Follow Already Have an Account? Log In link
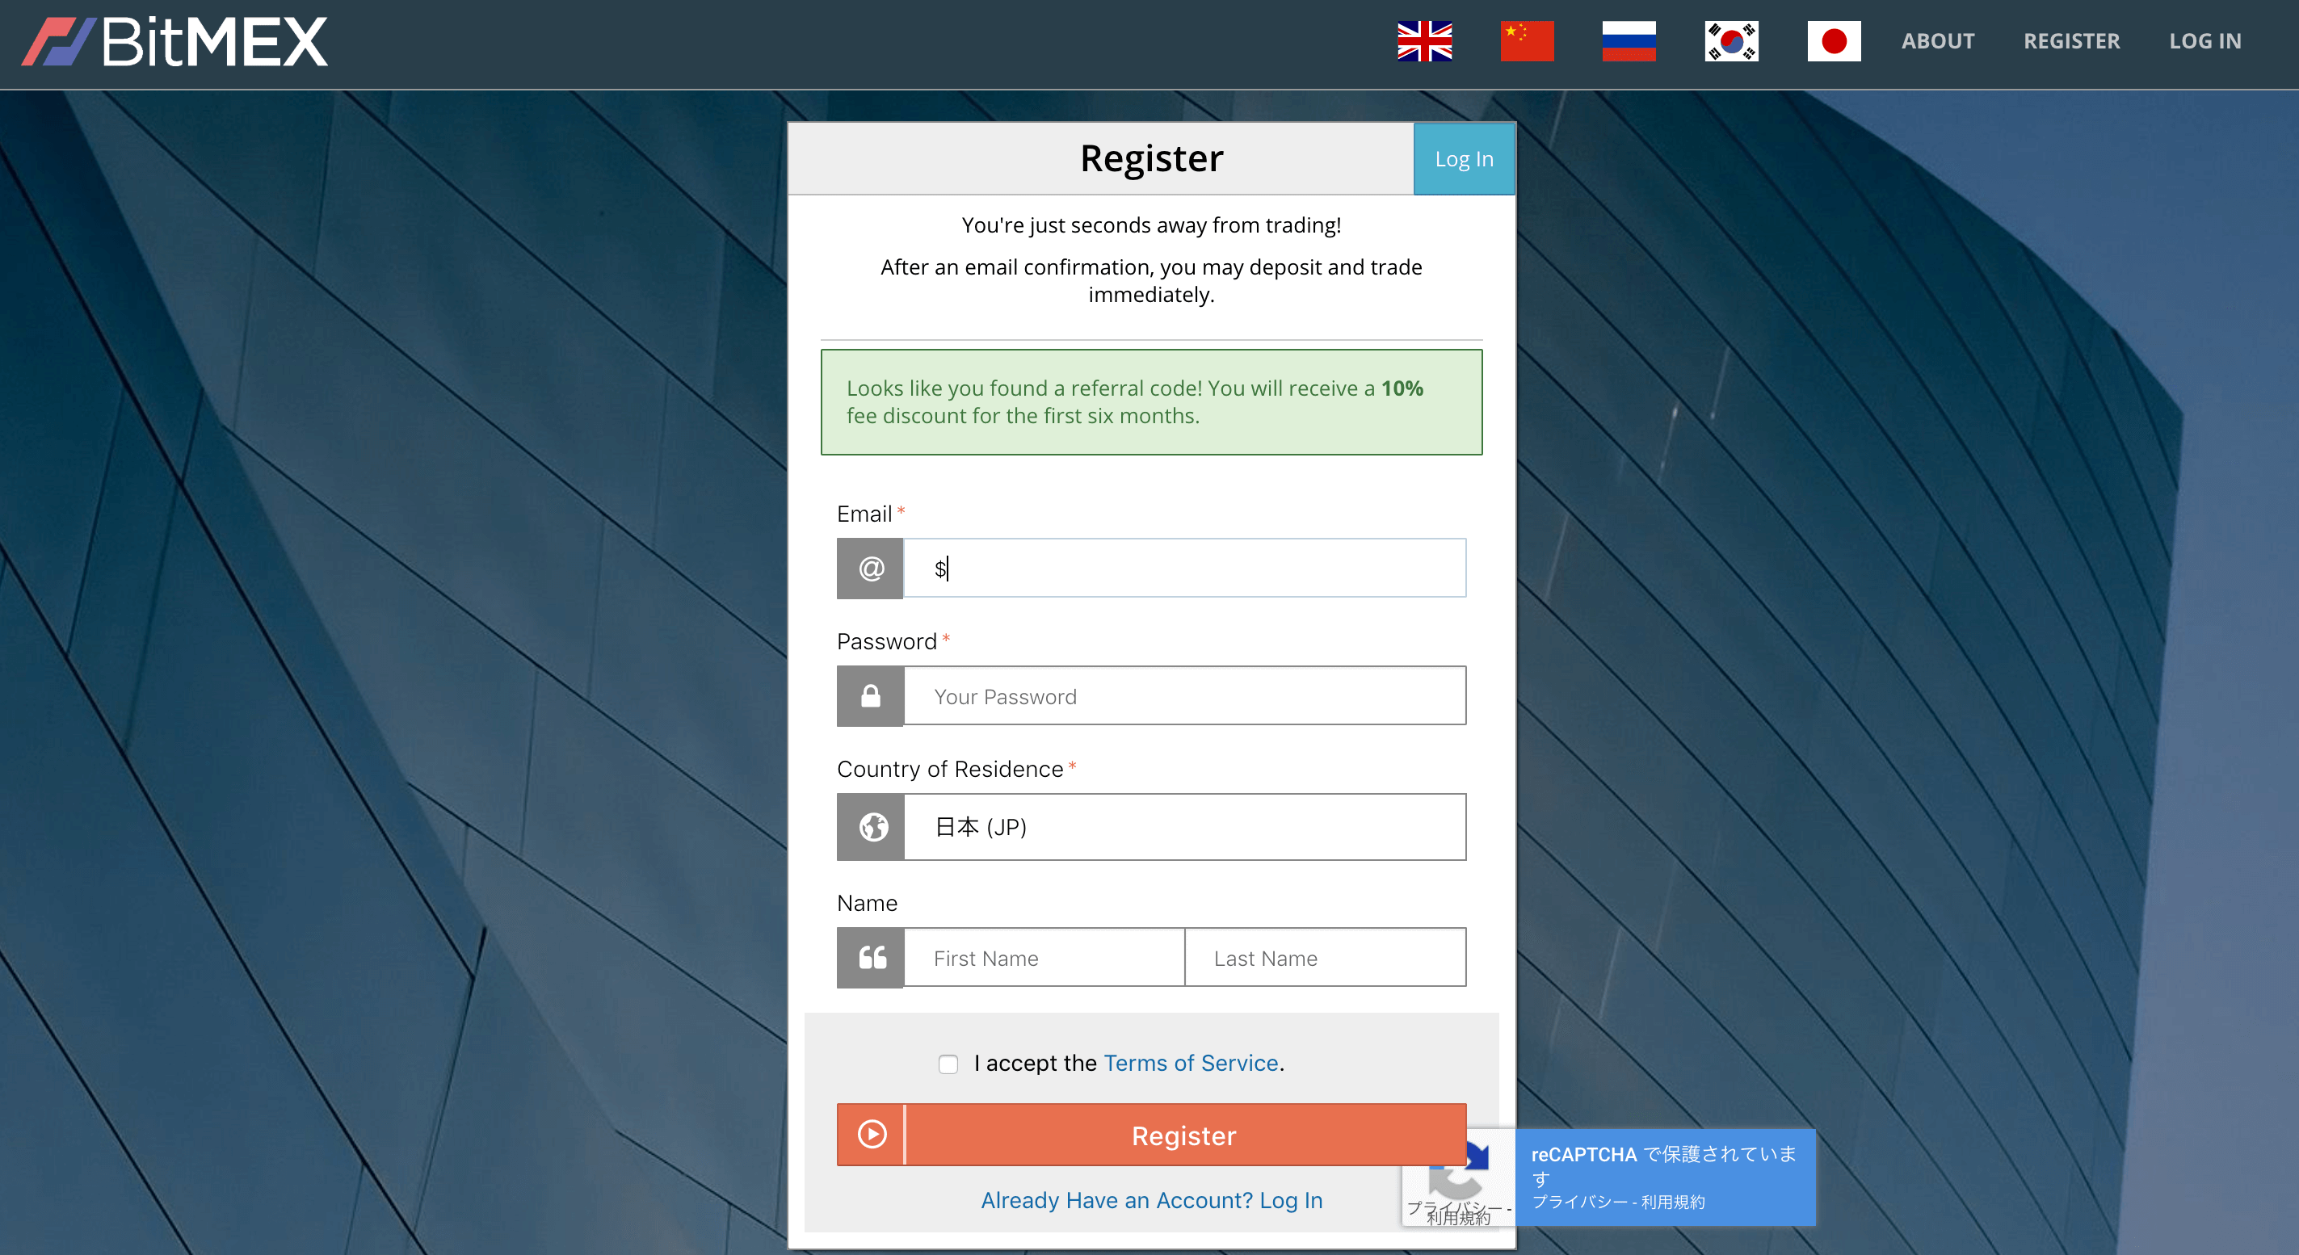The height and width of the screenshot is (1255, 2299). pyautogui.click(x=1151, y=1201)
